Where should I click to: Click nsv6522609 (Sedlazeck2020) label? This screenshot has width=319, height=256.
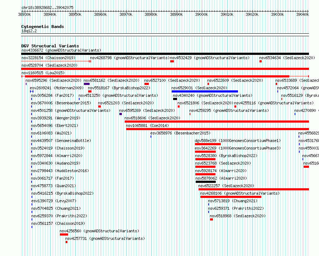235,80
